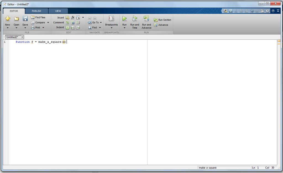The height and width of the screenshot is (173, 283).
Task: Click line number 1
Action: click(x=5, y=42)
